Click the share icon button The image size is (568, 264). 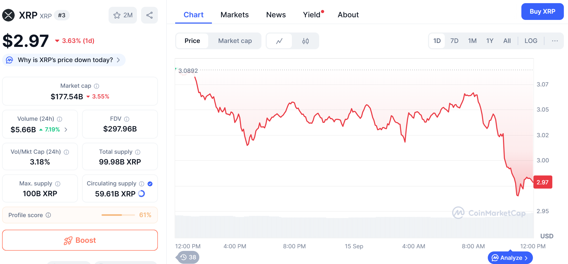tap(149, 15)
